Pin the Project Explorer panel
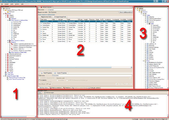 click(36, 7)
